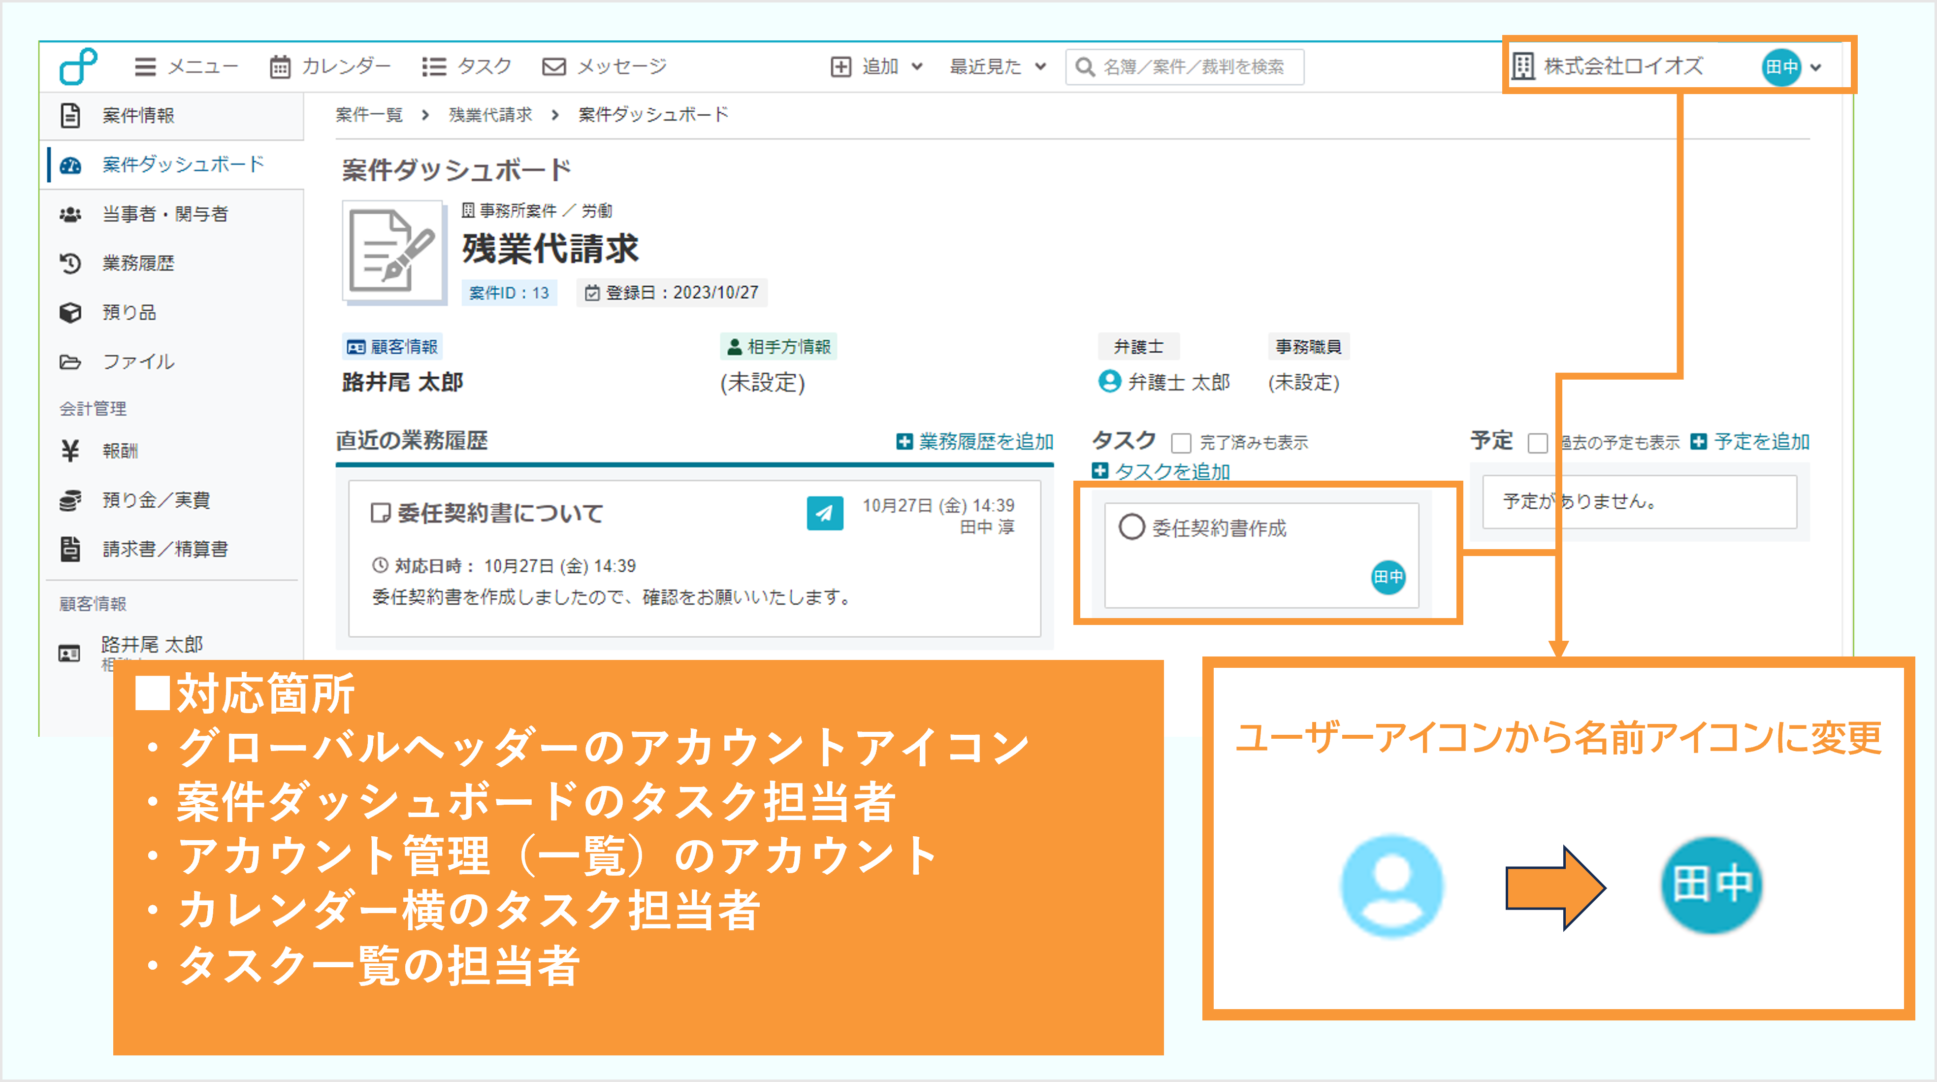
Task: Click the box icon beside 預り品
Action: click(x=70, y=313)
